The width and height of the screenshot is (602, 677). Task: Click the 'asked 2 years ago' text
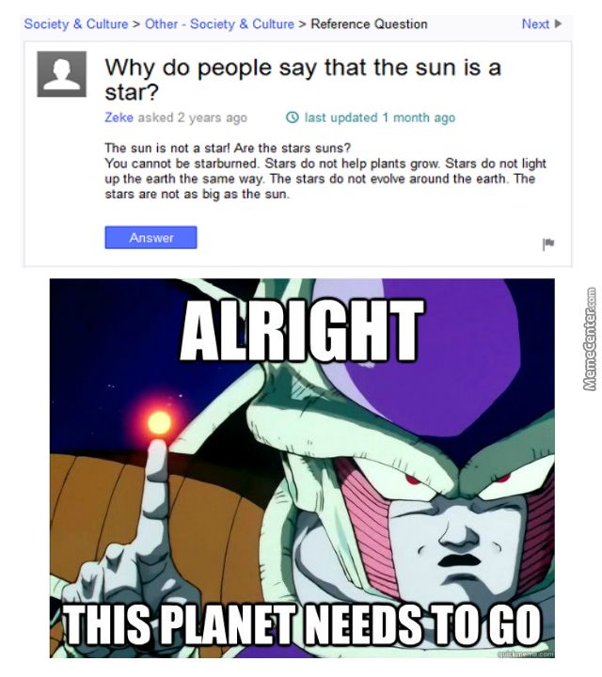coord(193,118)
